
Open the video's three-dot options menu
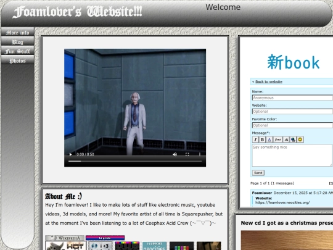[x=200, y=154]
